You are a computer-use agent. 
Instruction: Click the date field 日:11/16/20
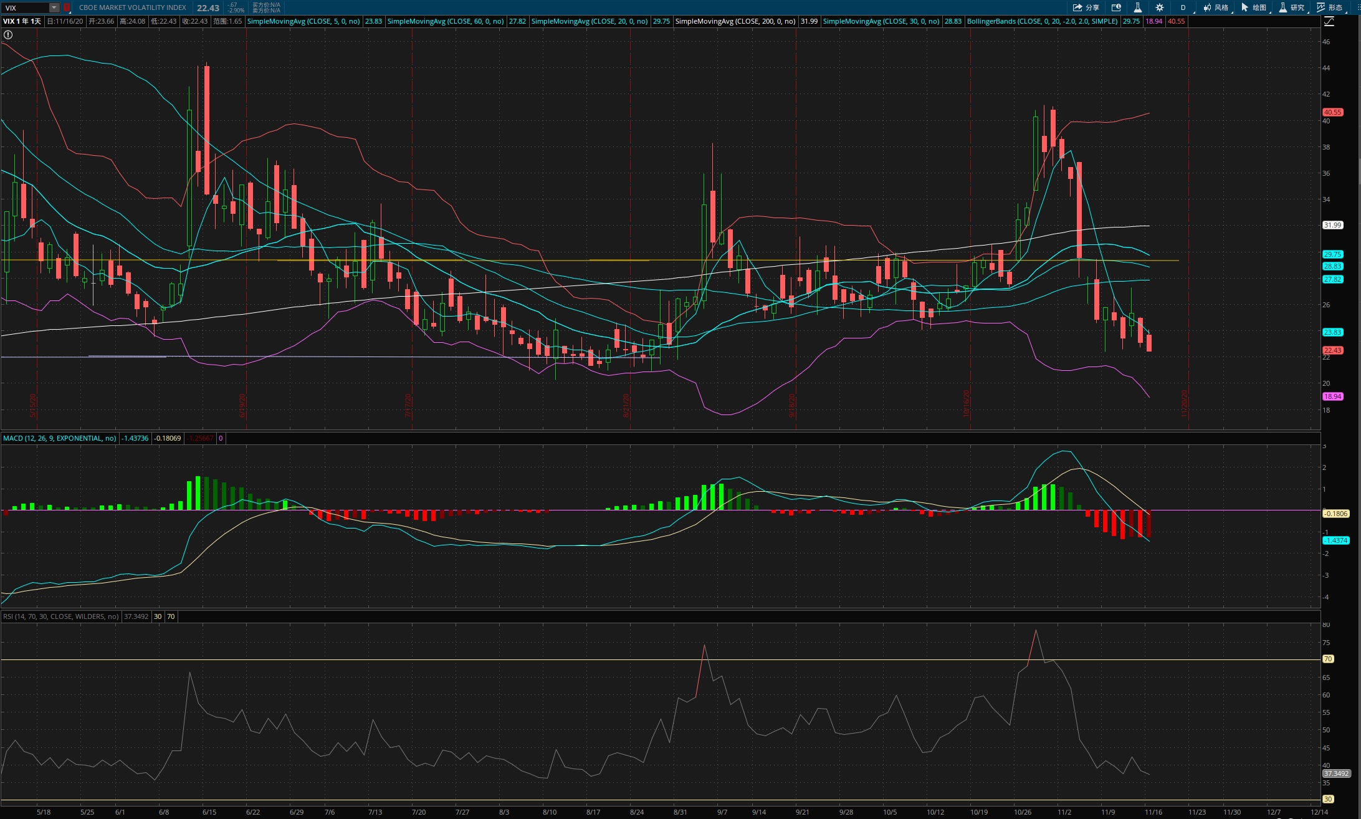pyautogui.click(x=65, y=21)
